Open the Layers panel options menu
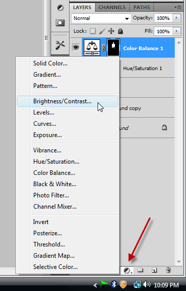 click(x=178, y=8)
